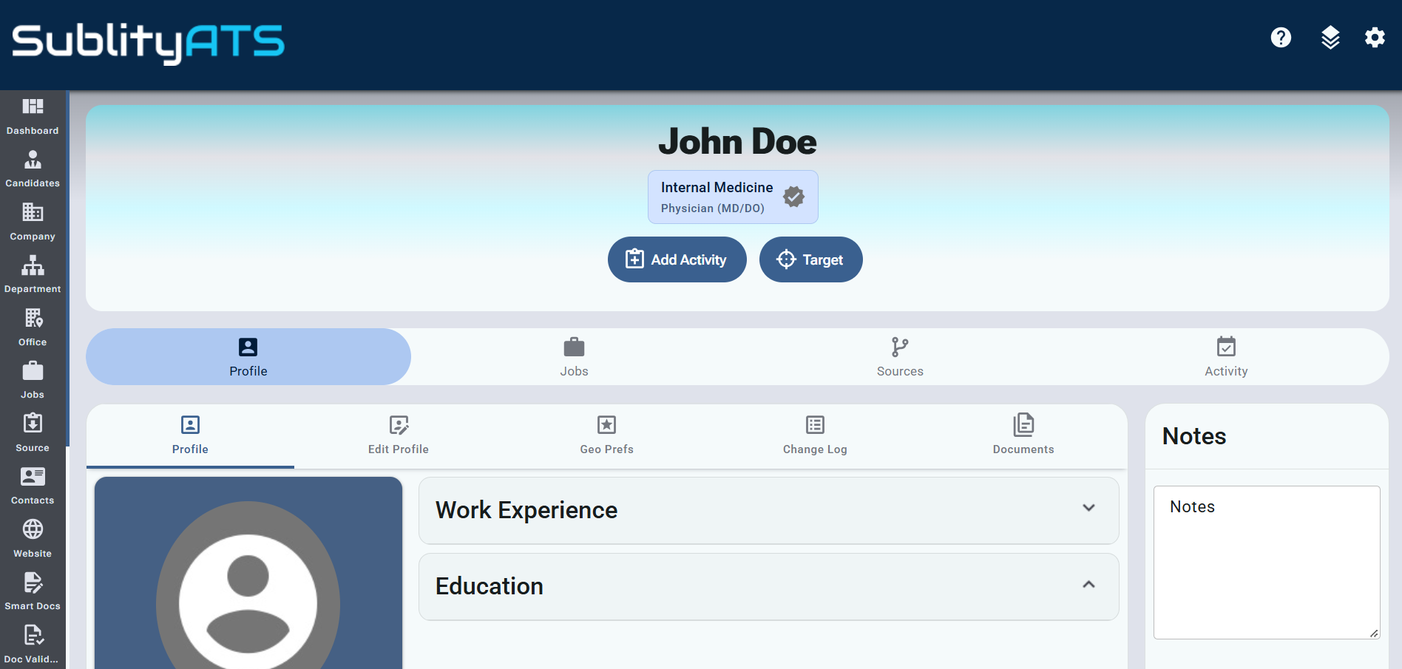Image resolution: width=1402 pixels, height=669 pixels.
Task: Click the Notes panel title
Action: (1194, 436)
